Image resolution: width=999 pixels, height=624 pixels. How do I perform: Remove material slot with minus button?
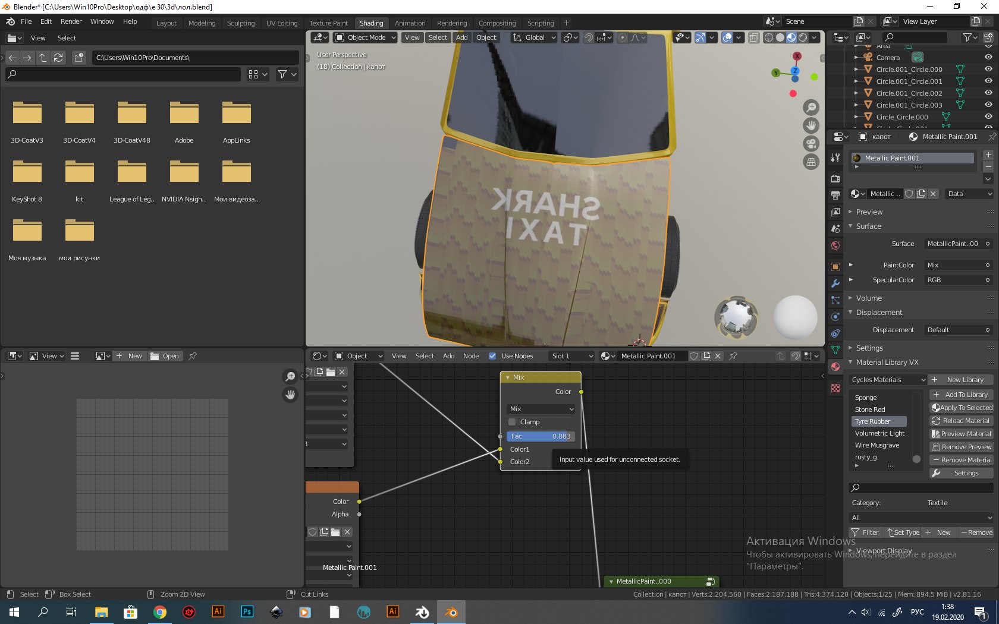tap(988, 167)
